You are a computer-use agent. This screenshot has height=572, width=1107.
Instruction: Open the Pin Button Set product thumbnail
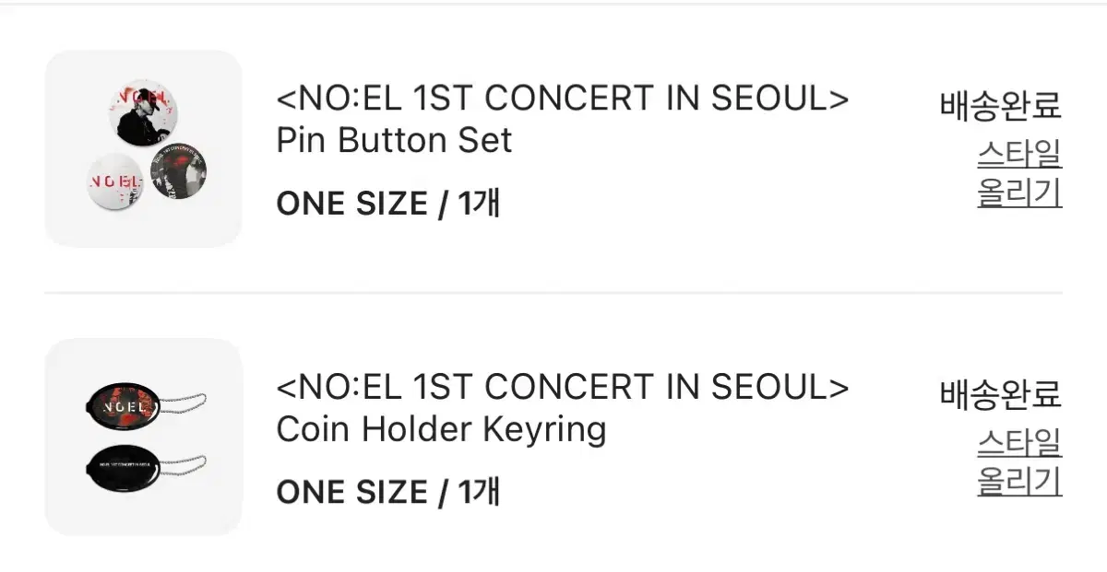pos(143,148)
